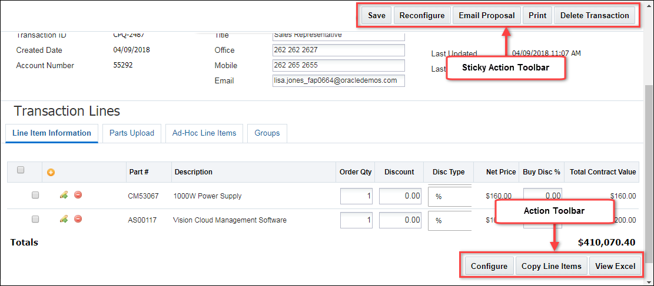The height and width of the screenshot is (286, 654).
Task: Edit the Vision Cloud Management Software line
Action: pyautogui.click(x=64, y=219)
